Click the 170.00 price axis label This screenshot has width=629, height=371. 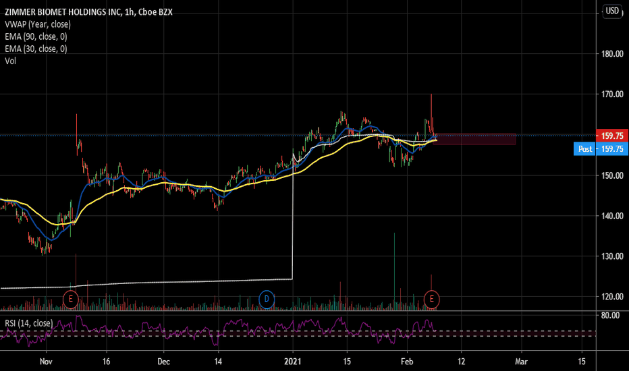pyautogui.click(x=612, y=94)
